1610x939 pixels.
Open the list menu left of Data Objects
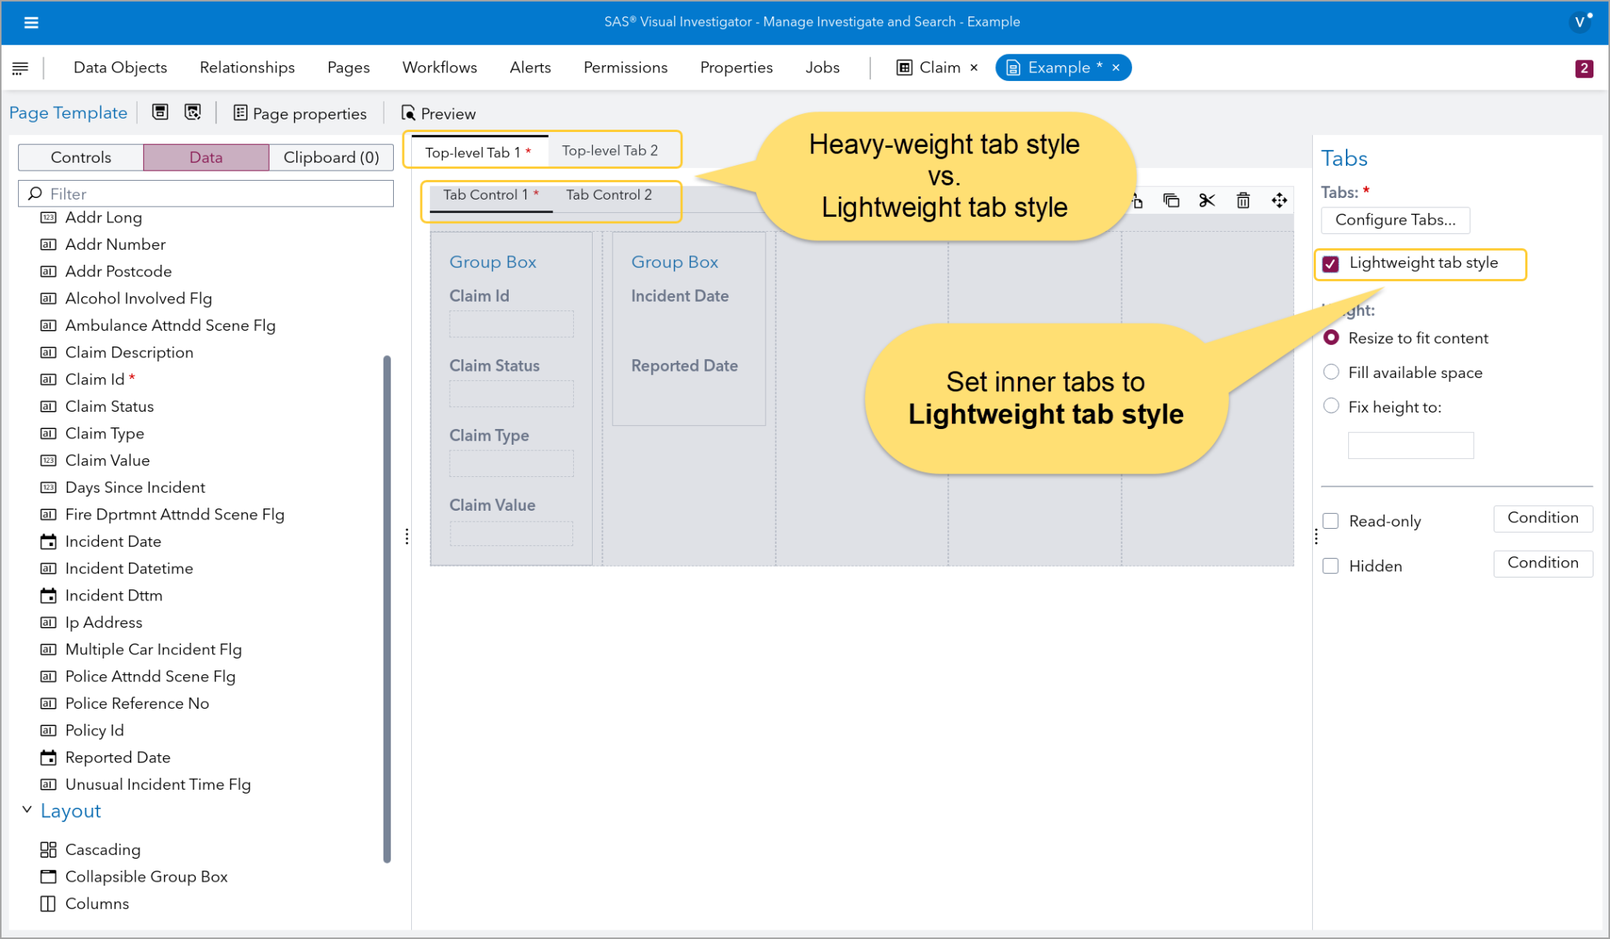pos(20,68)
